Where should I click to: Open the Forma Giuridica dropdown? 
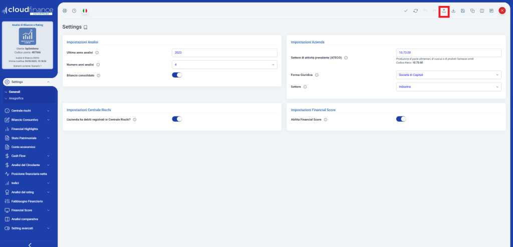(448, 75)
